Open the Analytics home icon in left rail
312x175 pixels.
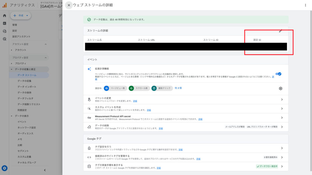(x=4, y=16)
